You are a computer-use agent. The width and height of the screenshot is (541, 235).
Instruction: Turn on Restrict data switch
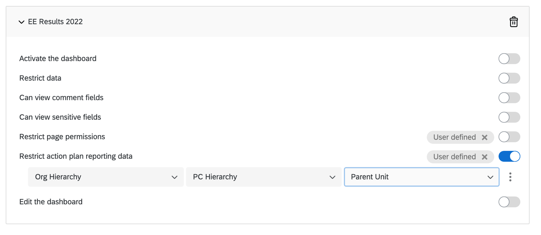click(x=509, y=78)
